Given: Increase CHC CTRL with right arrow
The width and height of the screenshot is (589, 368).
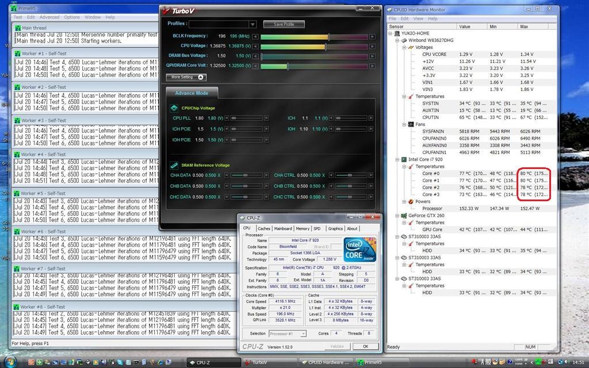Looking at the screenshot, I should pyautogui.click(x=371, y=197).
